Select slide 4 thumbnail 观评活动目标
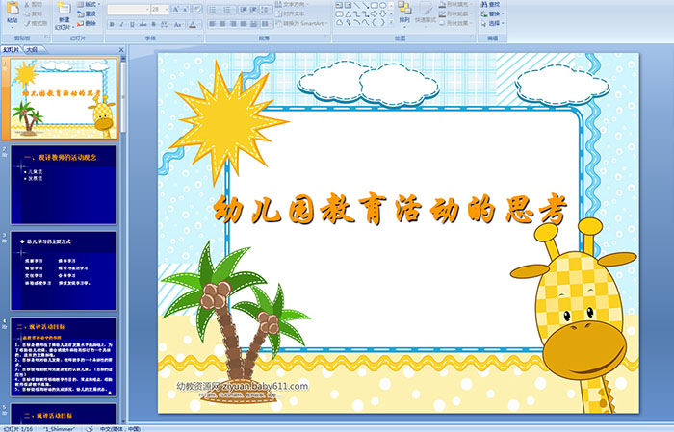674x432 pixels. click(64, 356)
